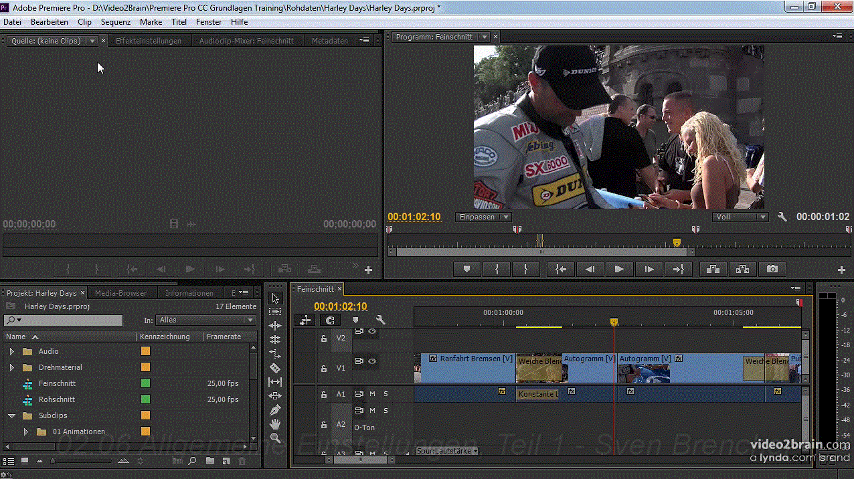Select the Selection arrow tool
The width and height of the screenshot is (854, 479).
[x=275, y=298]
